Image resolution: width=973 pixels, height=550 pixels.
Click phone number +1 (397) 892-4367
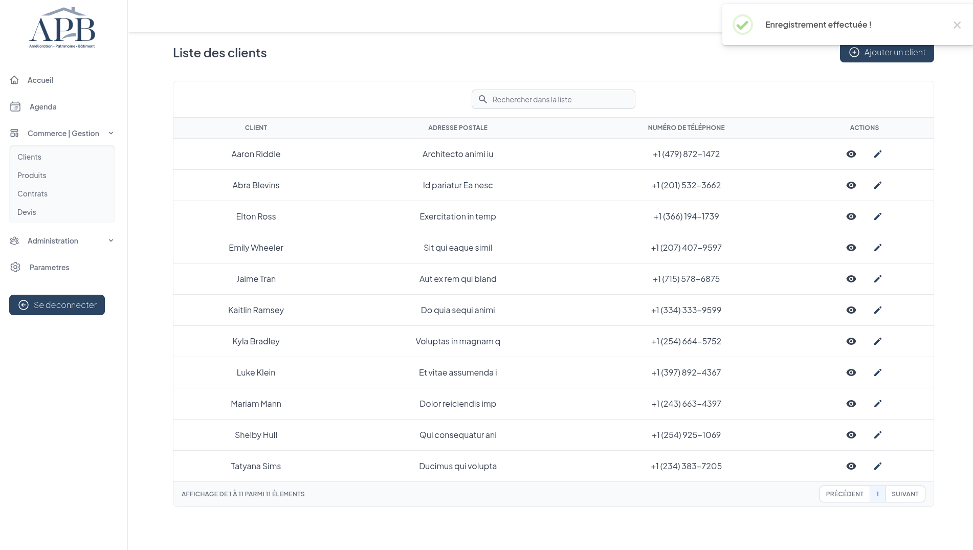(686, 372)
